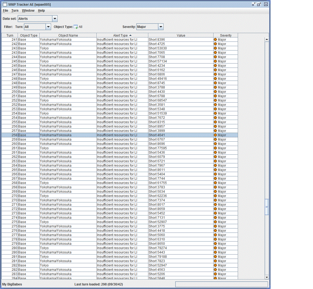Sort by the Object Type column header

coord(29,35)
